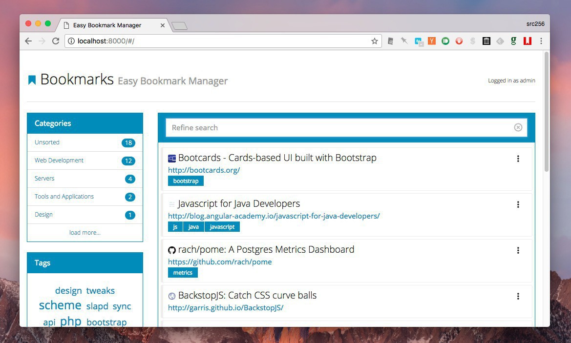This screenshot has width=571, height=343.
Task: Bookmark this page with the star icon
Action: pyautogui.click(x=374, y=41)
